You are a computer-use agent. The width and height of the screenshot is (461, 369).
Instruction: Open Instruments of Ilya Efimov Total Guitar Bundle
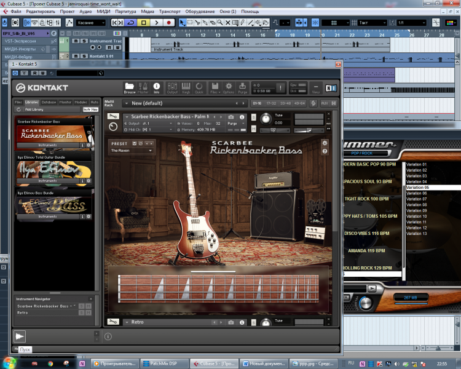47,181
